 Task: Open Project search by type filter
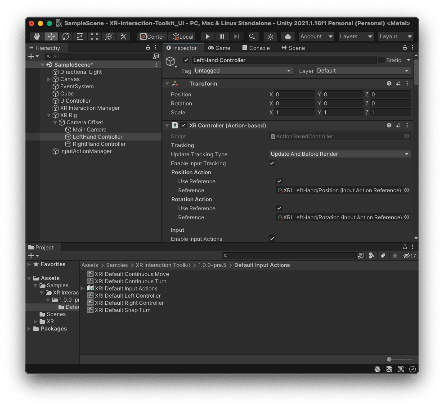(x=372, y=256)
